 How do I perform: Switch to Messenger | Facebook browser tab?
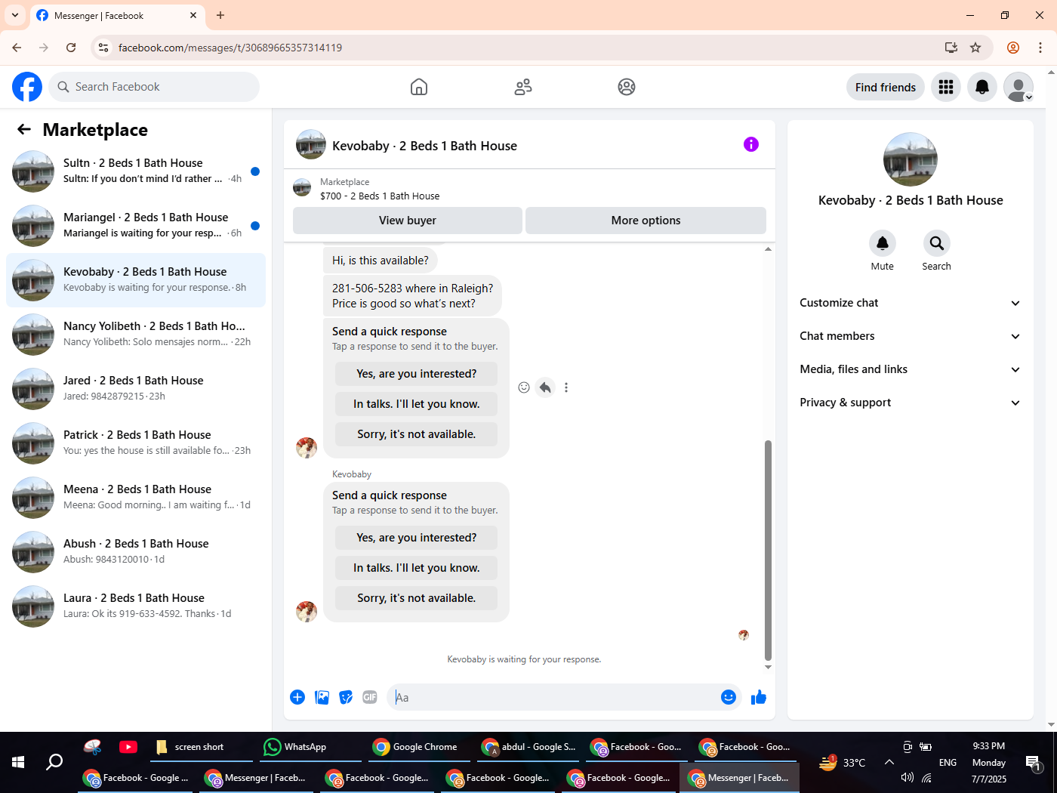tap(117, 15)
